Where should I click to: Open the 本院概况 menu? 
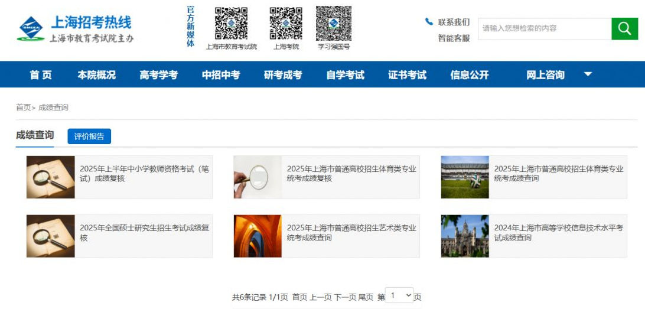(x=97, y=75)
